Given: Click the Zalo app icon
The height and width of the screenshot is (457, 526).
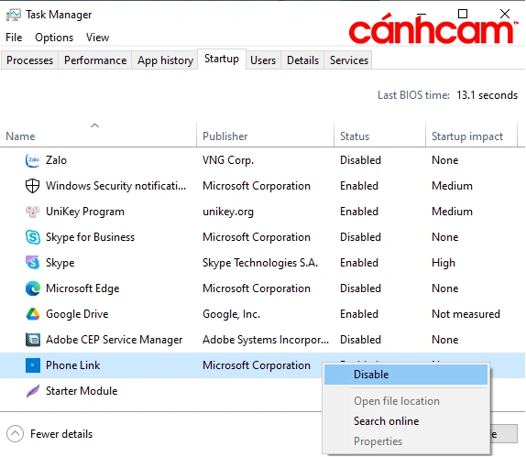Looking at the screenshot, I should [x=33, y=160].
